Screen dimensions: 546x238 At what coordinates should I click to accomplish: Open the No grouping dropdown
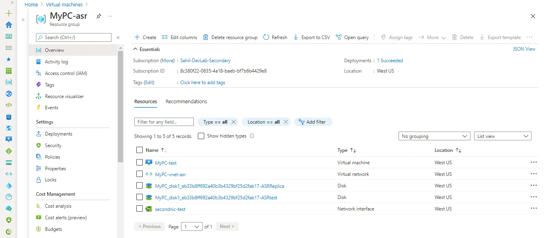click(434, 136)
